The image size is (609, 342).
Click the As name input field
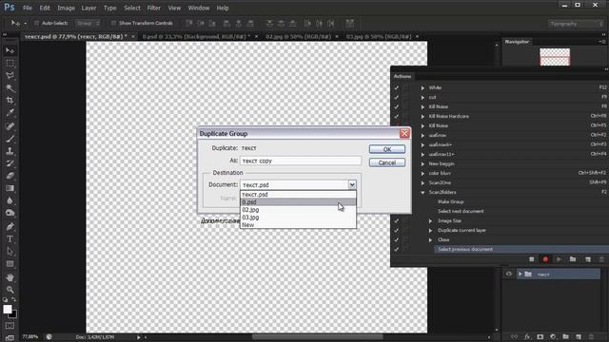[301, 161]
